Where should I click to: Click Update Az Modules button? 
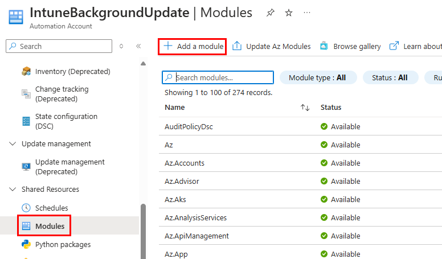pos(272,46)
